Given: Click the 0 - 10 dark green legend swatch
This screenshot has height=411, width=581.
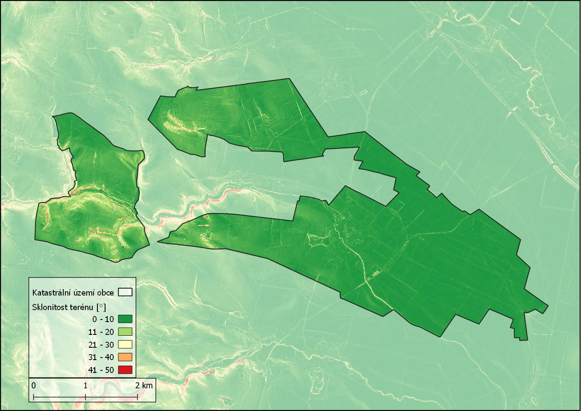Looking at the screenshot, I should (125, 319).
